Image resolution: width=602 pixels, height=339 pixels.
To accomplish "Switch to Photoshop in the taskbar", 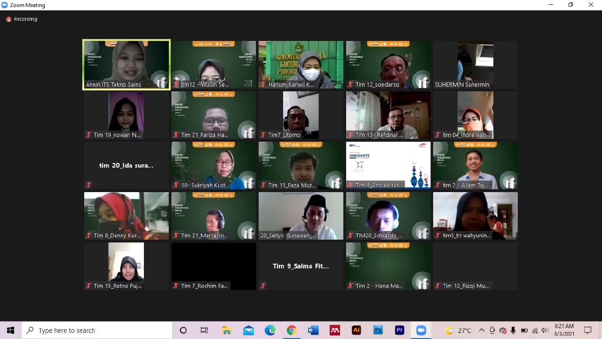I will (378, 330).
